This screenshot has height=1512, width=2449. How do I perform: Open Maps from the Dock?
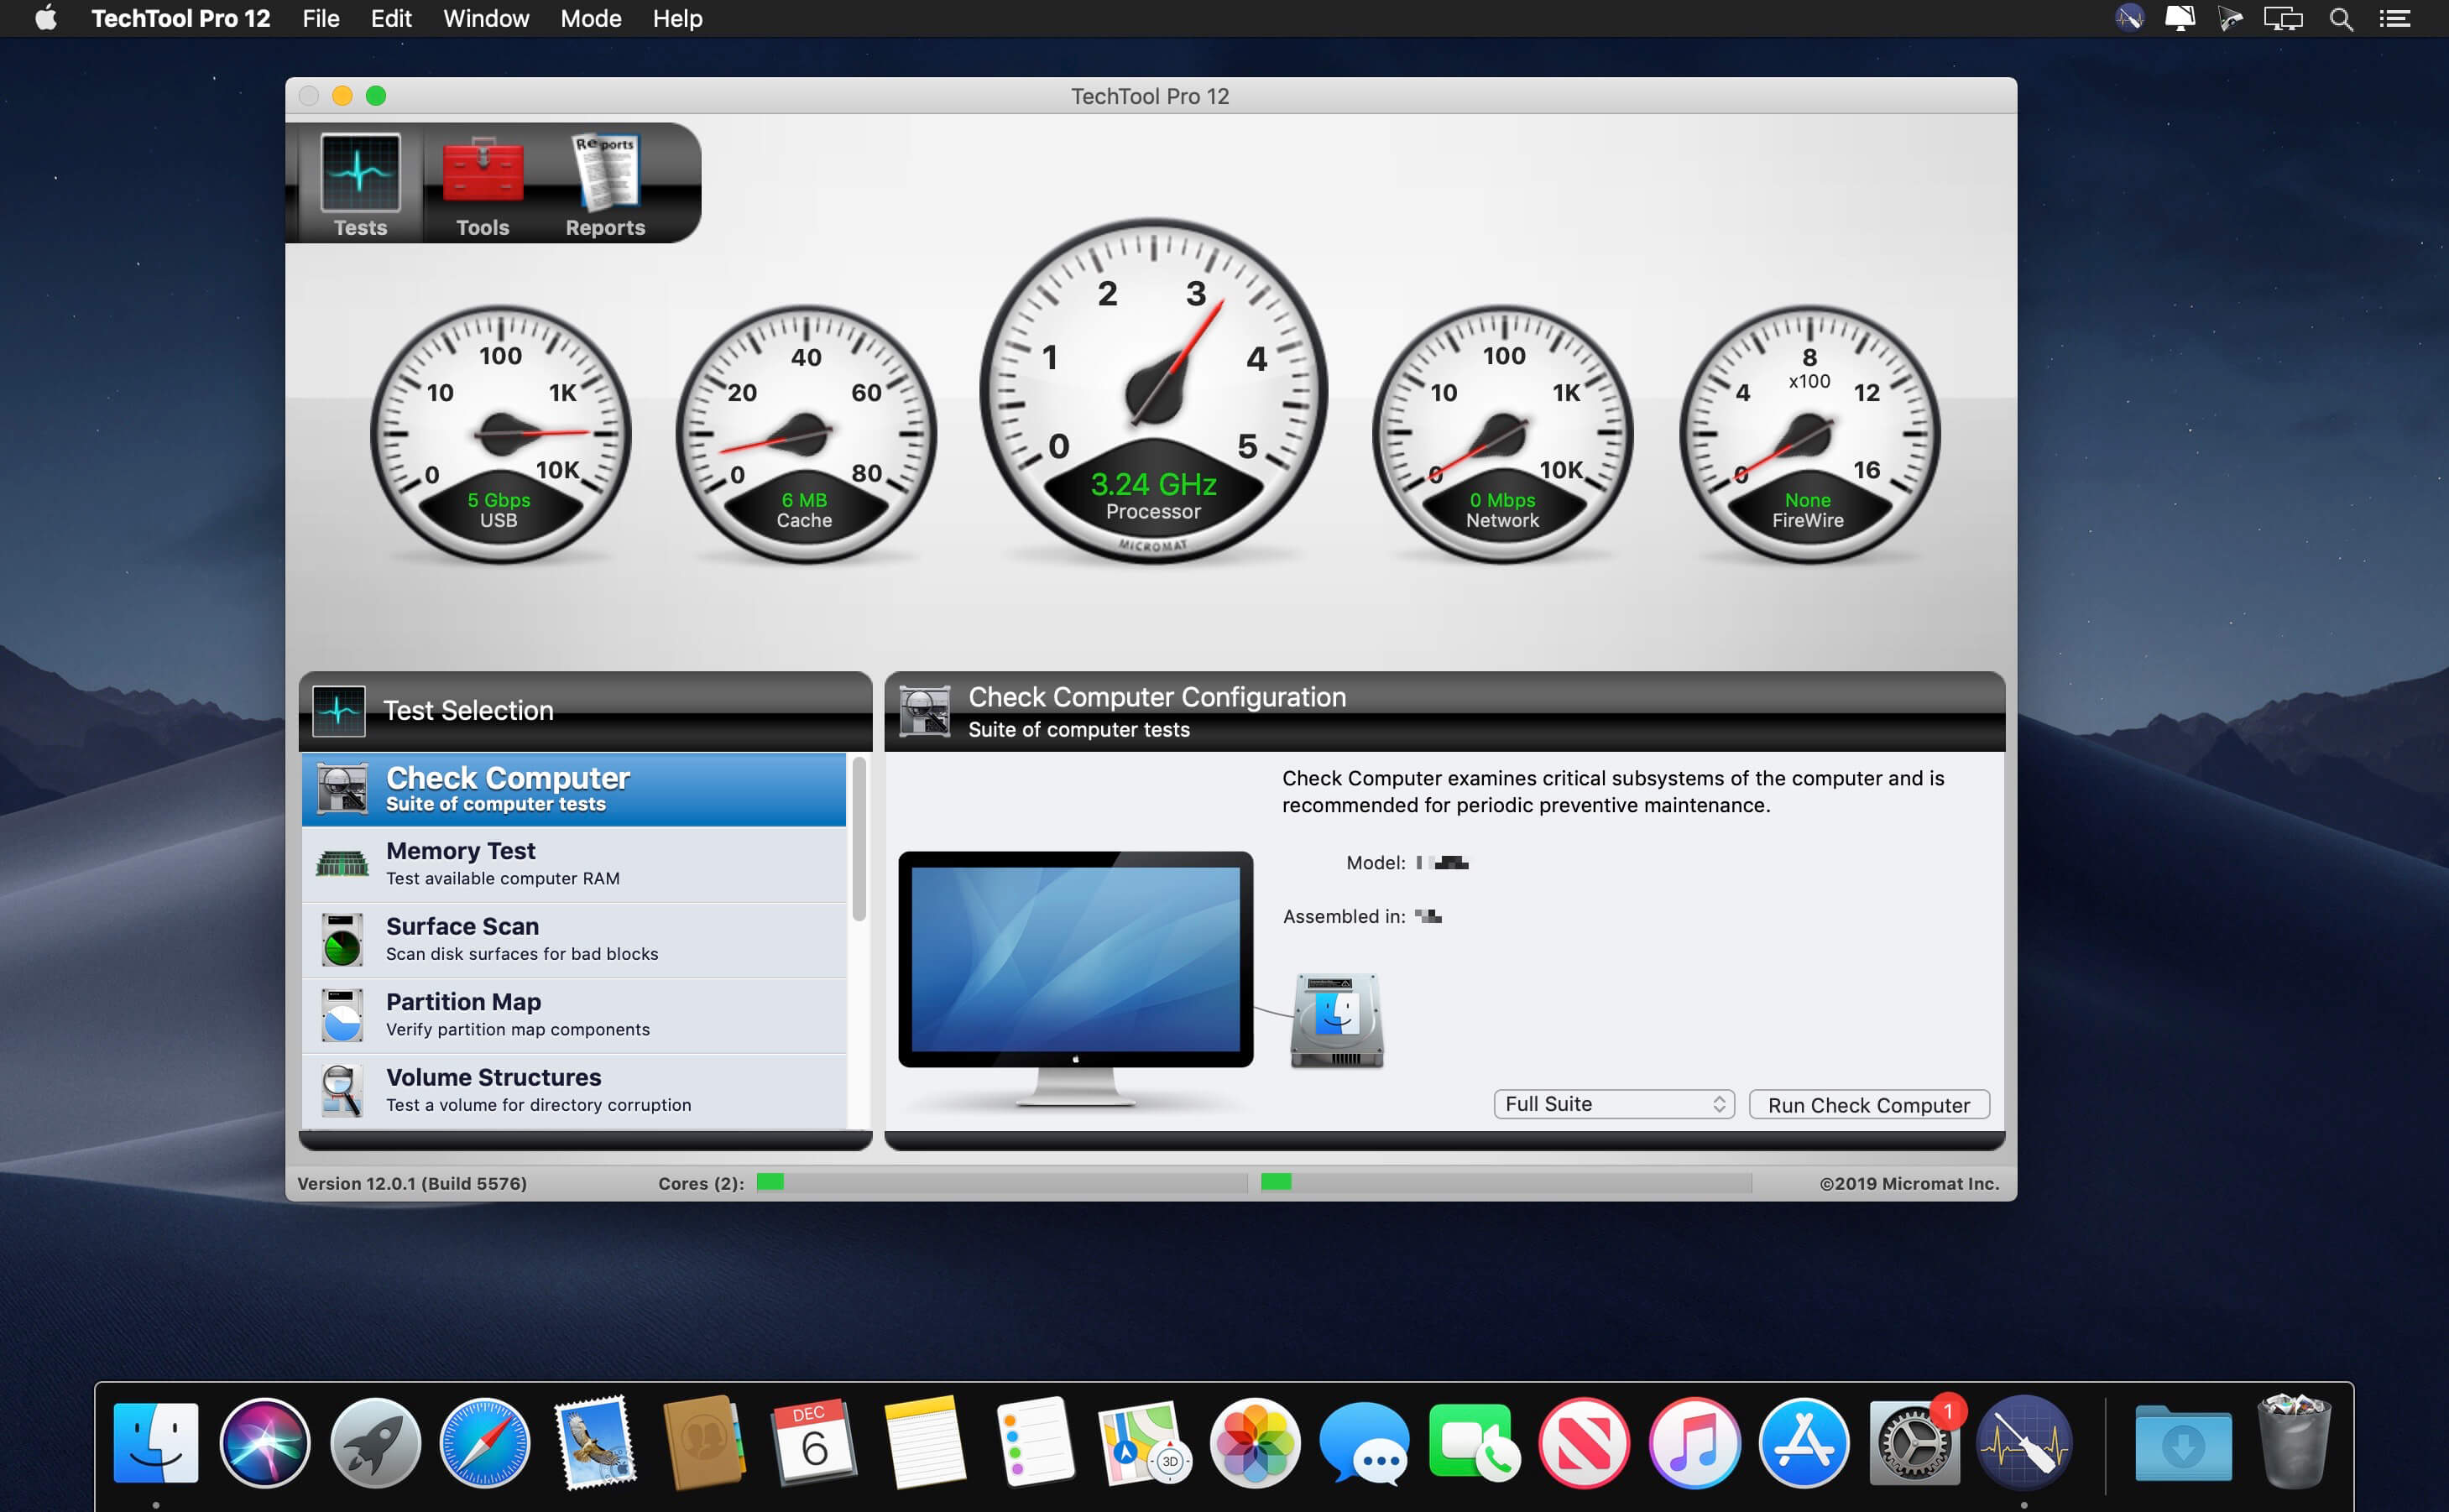pos(1144,1442)
